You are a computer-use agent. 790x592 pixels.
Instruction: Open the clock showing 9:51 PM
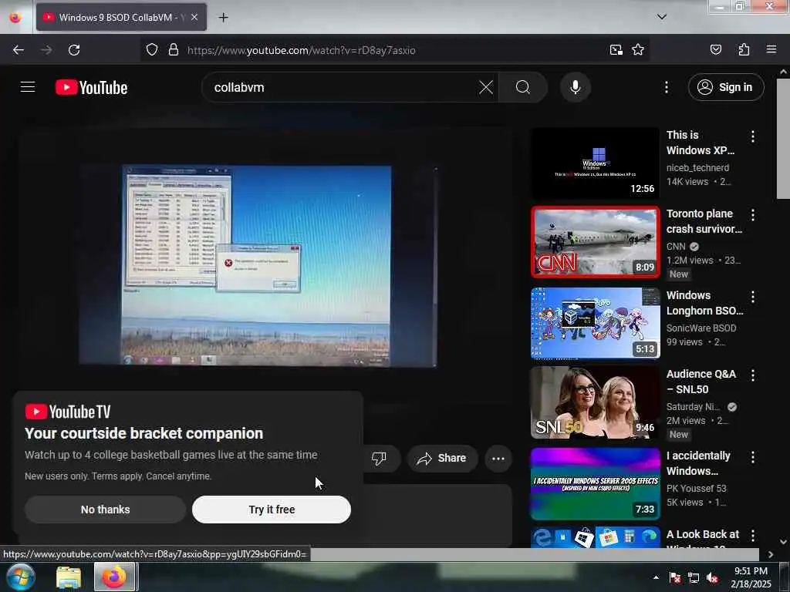(751, 577)
